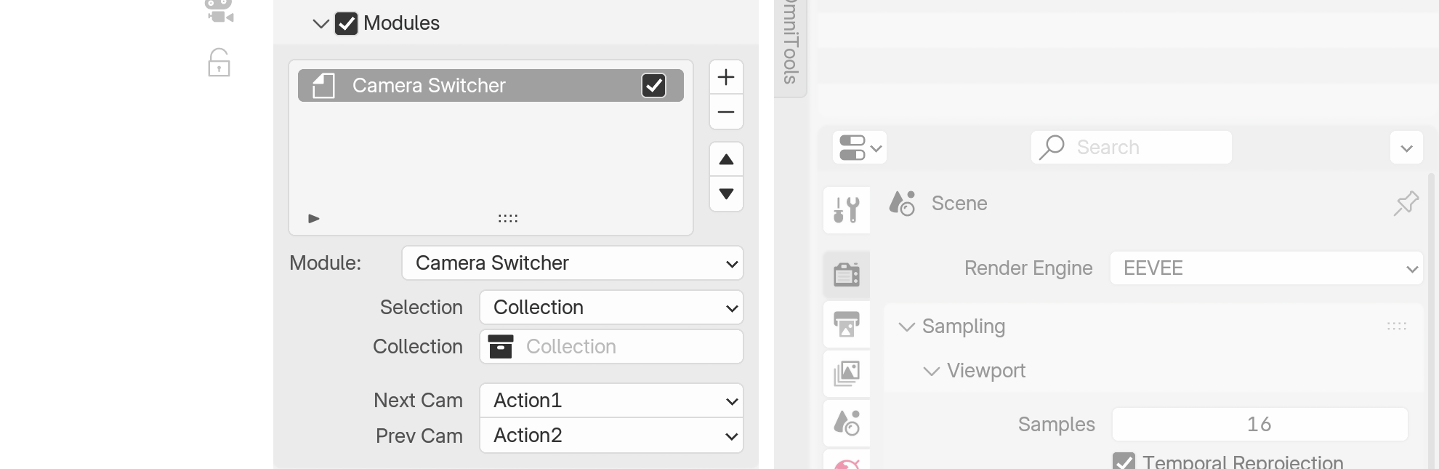Open the Tool properties tab
Screen dimensions: 1439x469
847,209
